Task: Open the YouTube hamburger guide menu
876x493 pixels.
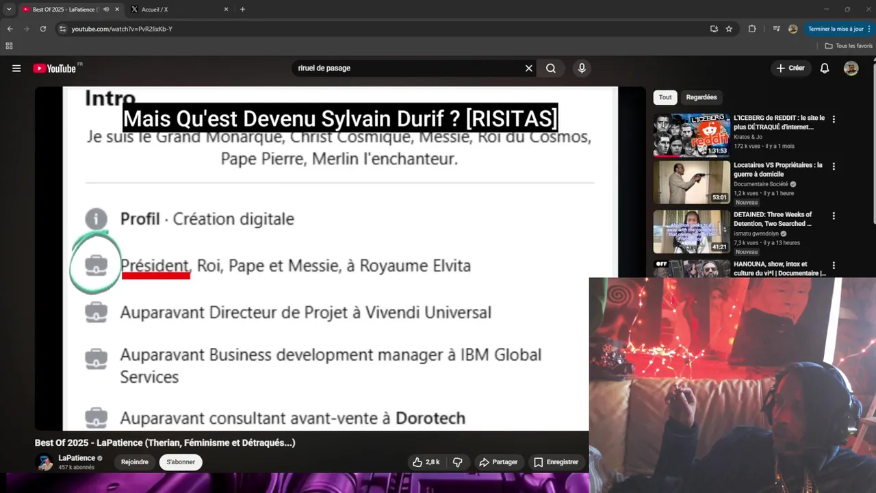Action: click(x=16, y=68)
